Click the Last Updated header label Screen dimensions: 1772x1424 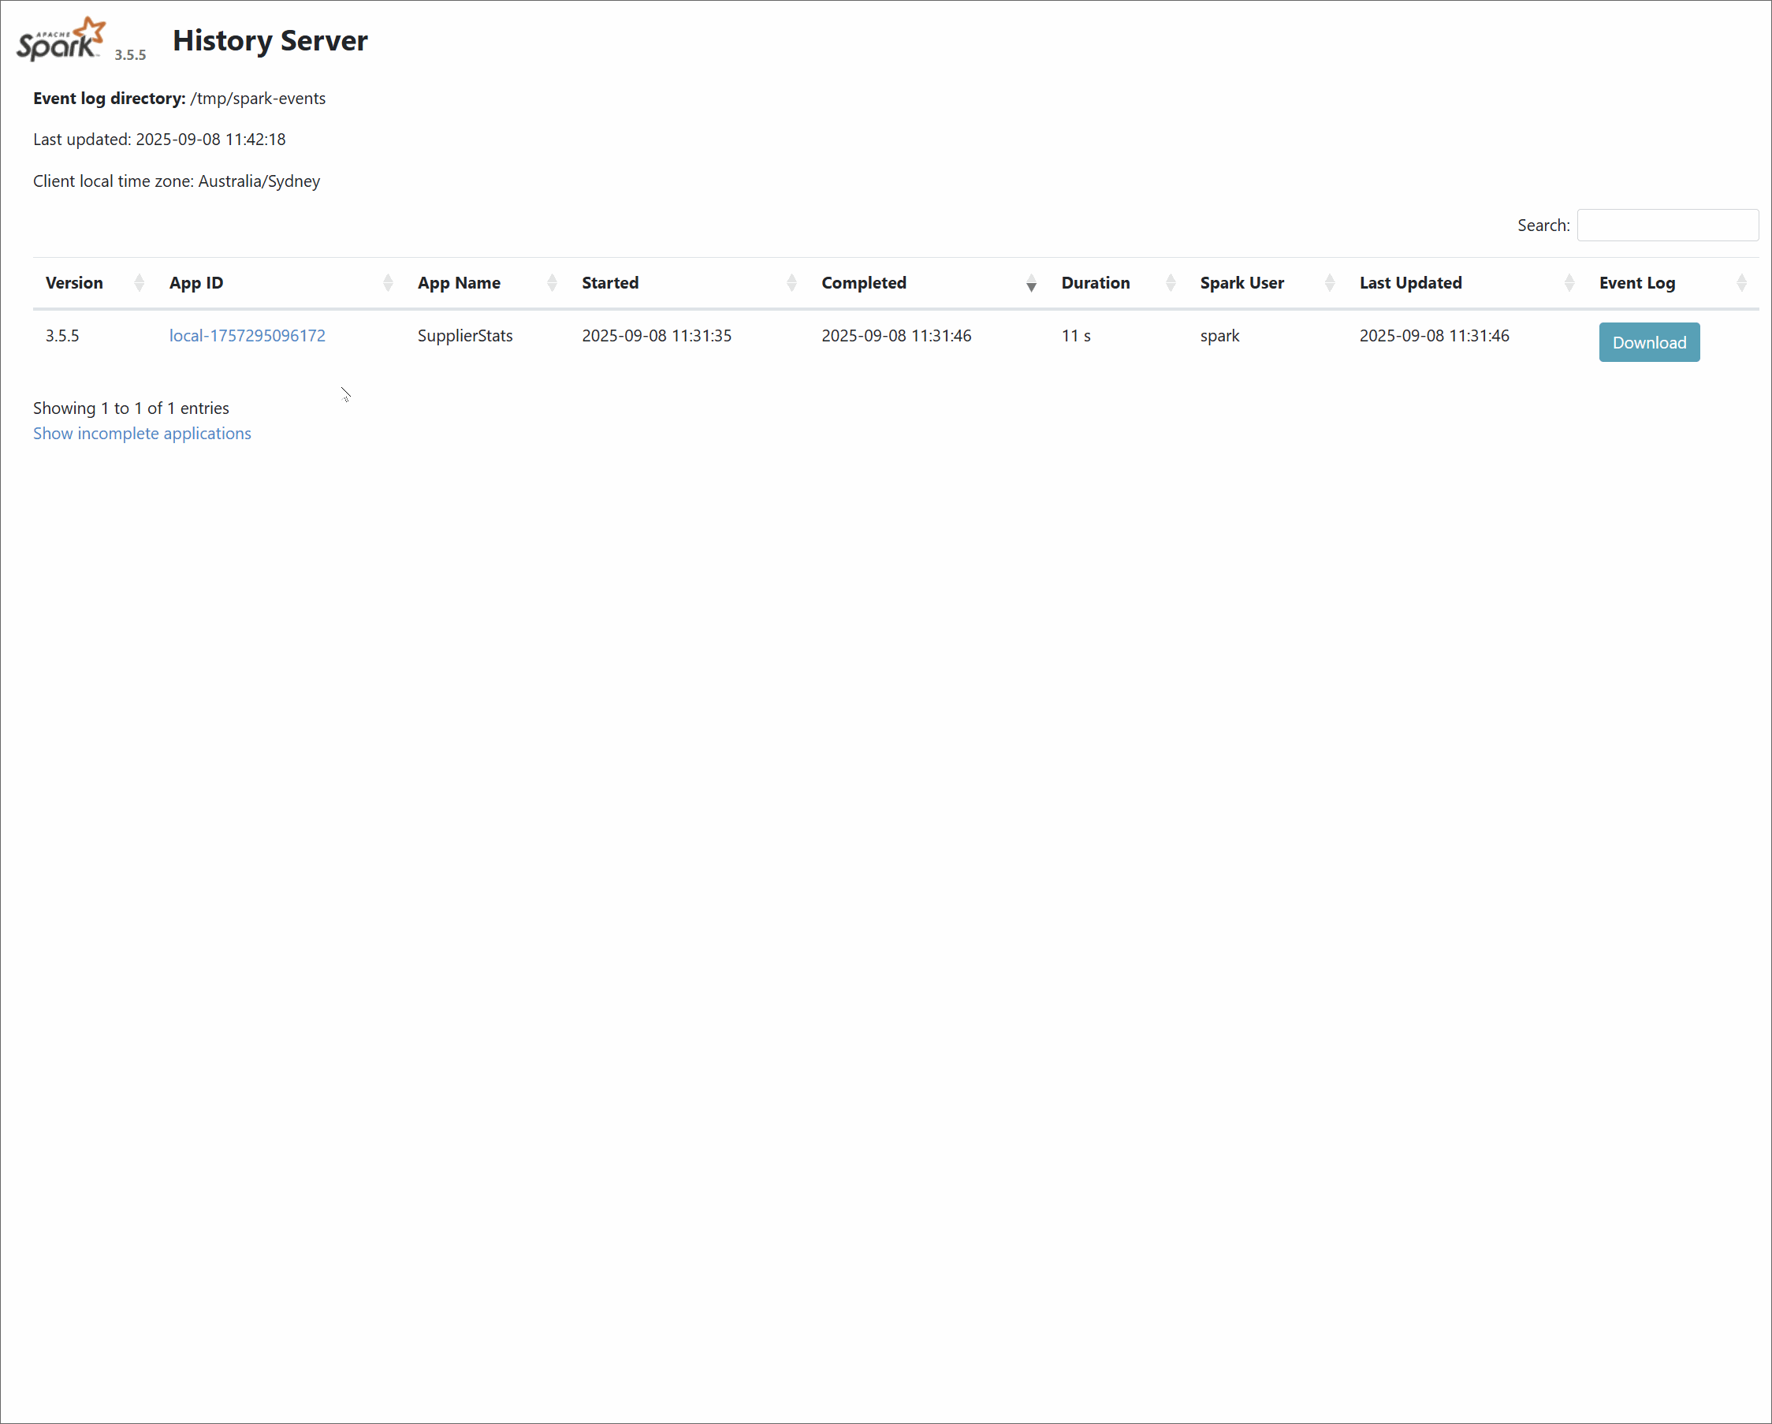pos(1409,283)
